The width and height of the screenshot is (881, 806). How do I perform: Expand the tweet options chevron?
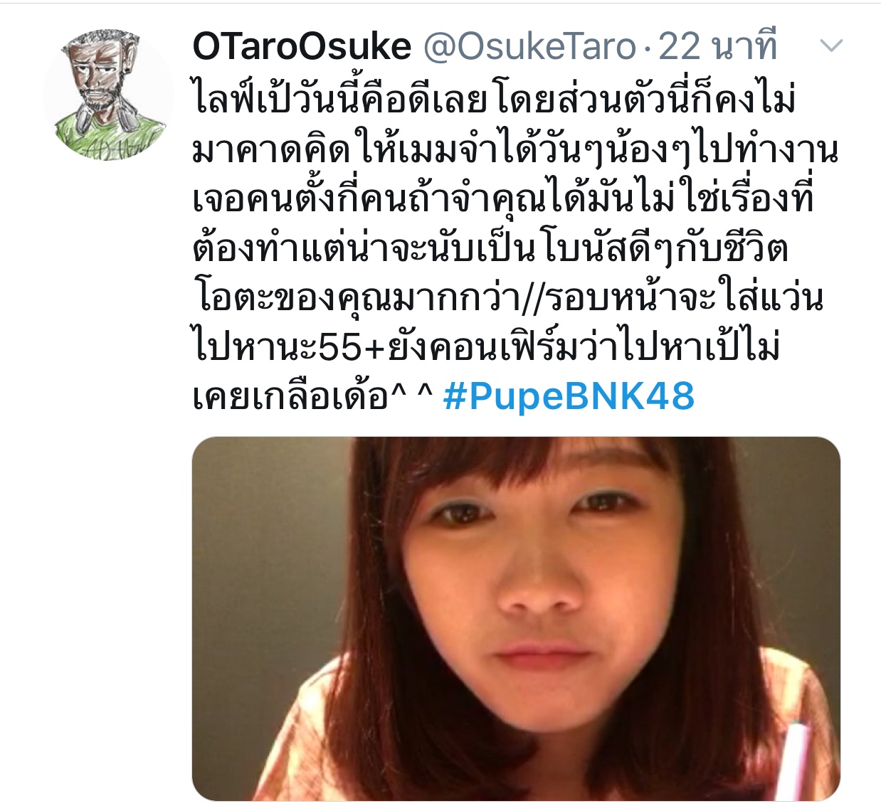(x=831, y=47)
